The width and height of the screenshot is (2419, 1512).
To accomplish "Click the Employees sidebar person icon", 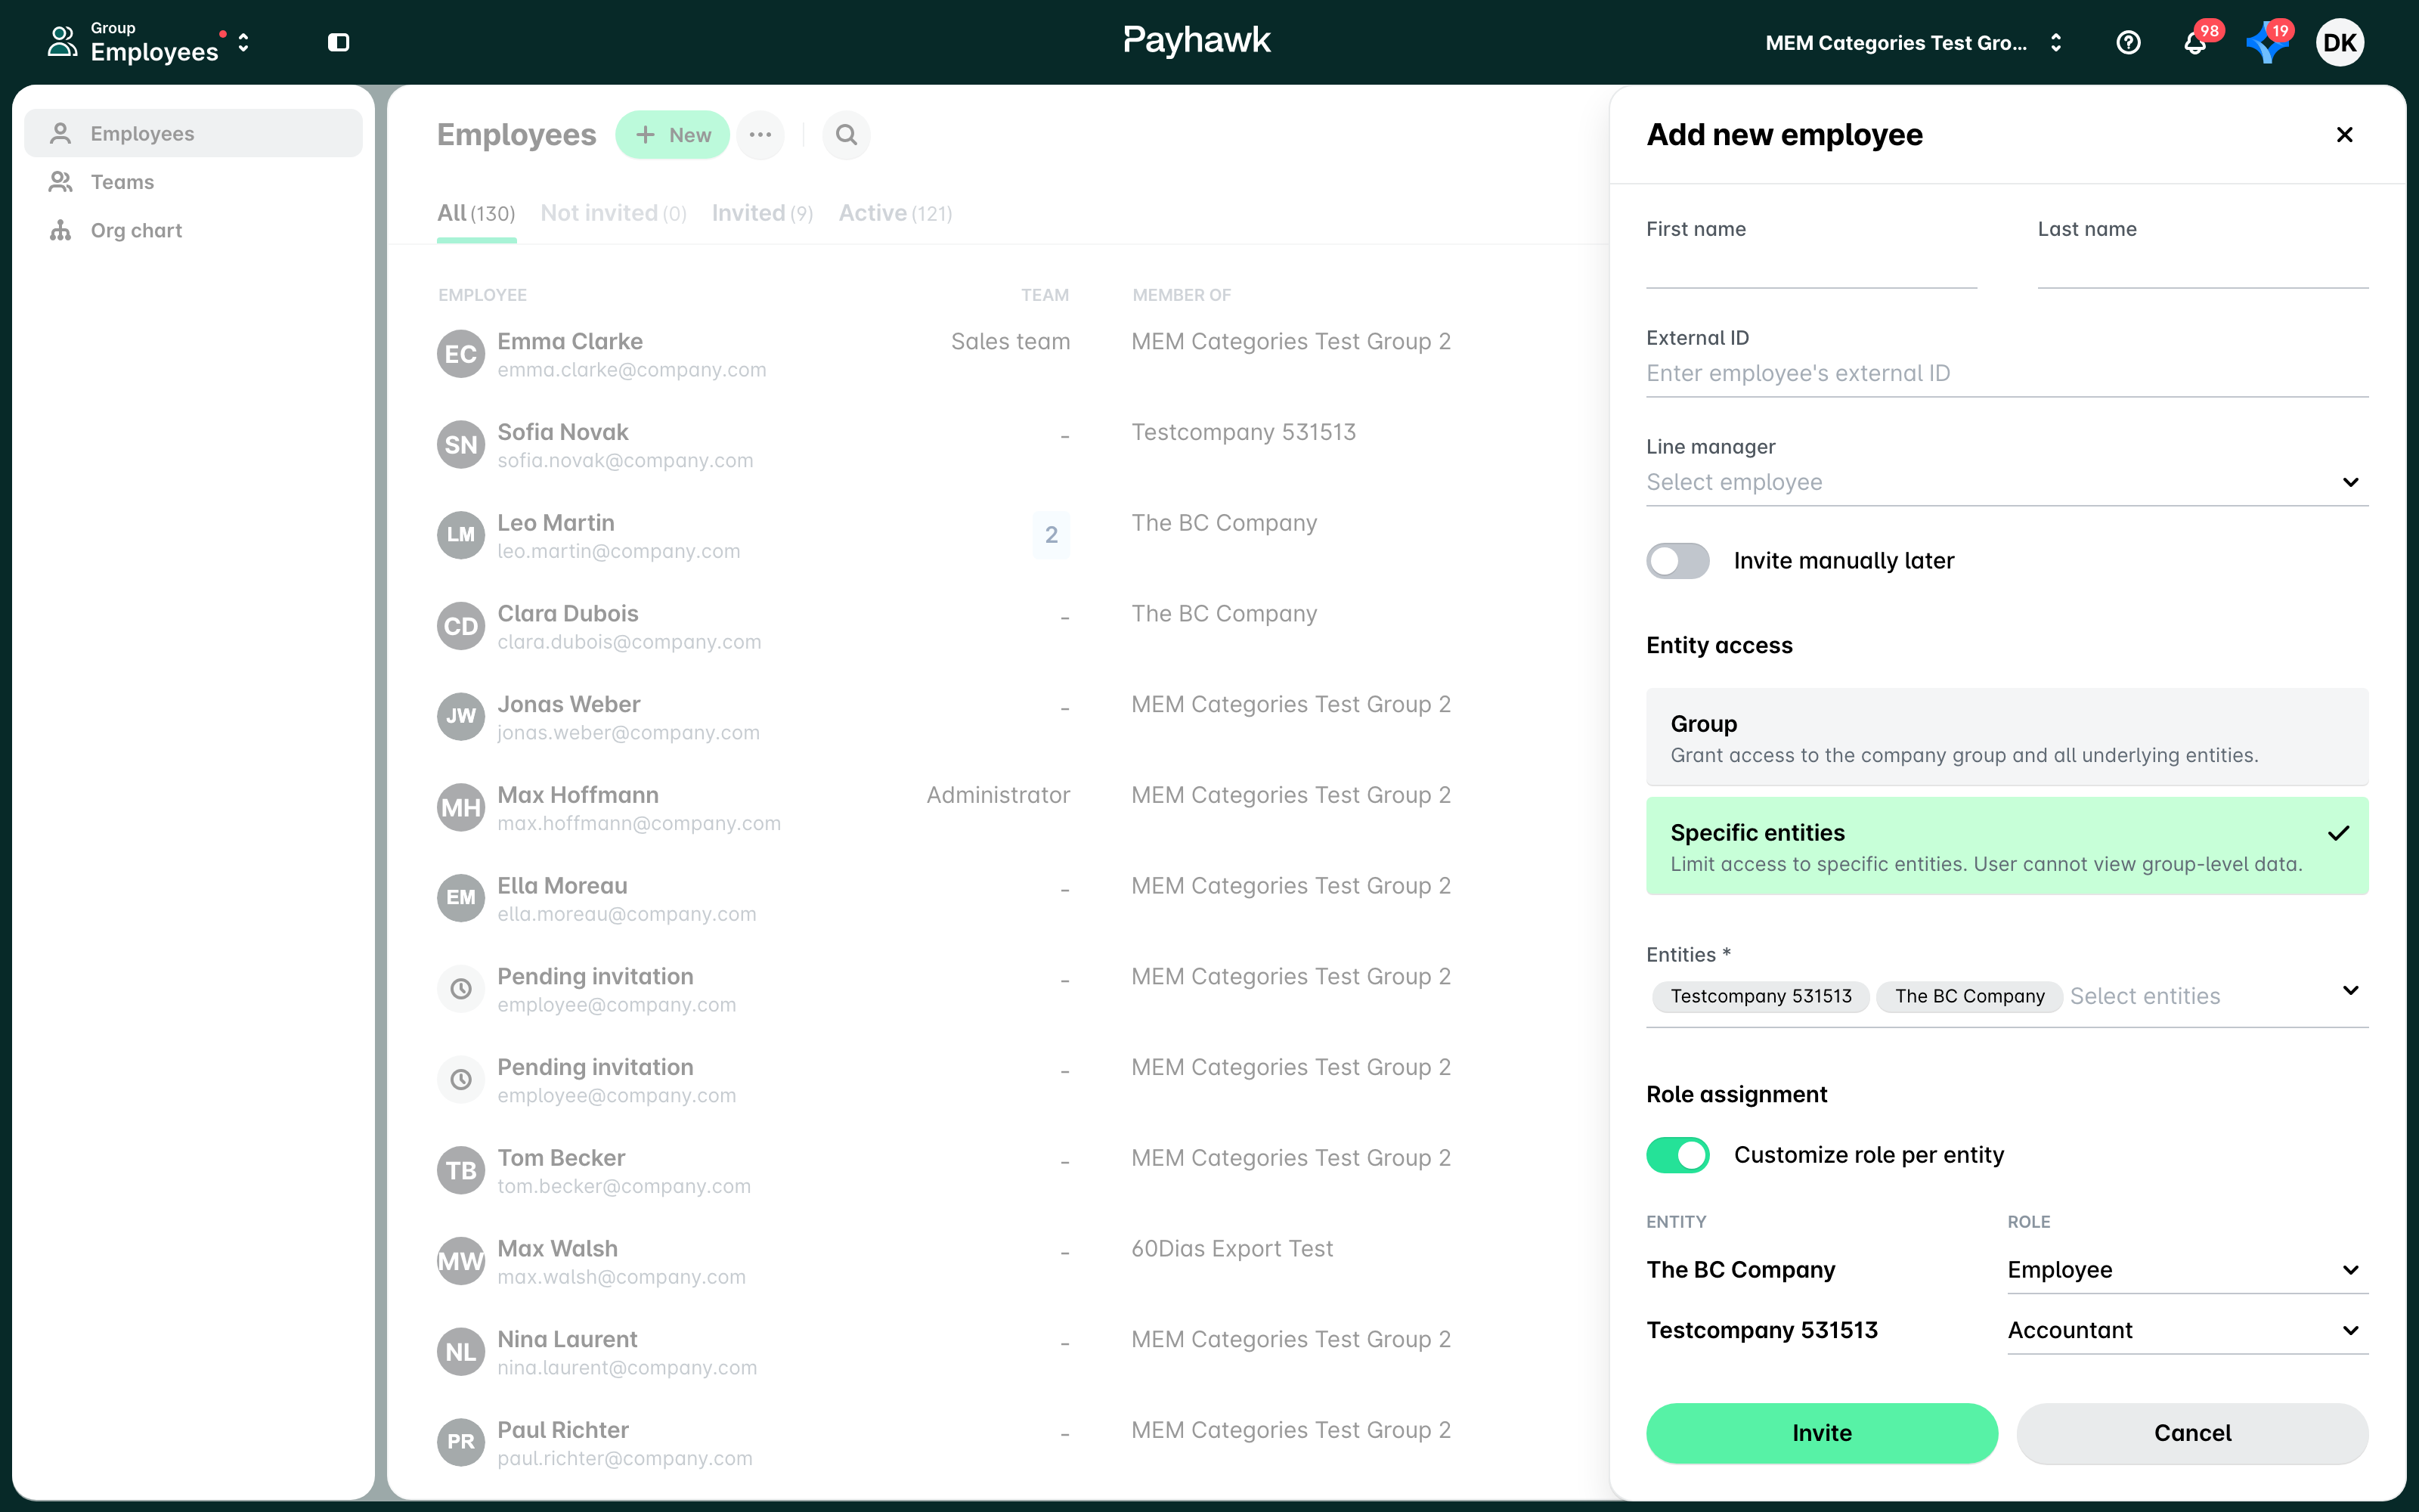I will (x=61, y=133).
